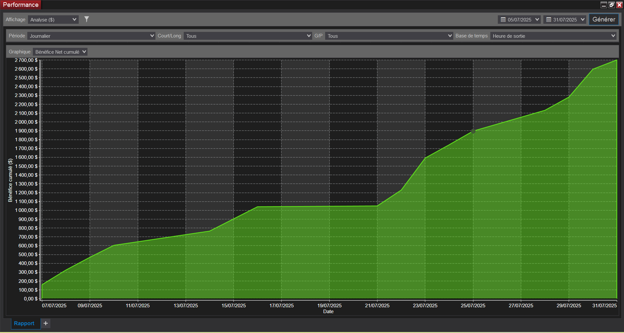Click the highlighted data point on 25/07/2025
Viewport: 624px width, 333px height.
[x=473, y=131]
